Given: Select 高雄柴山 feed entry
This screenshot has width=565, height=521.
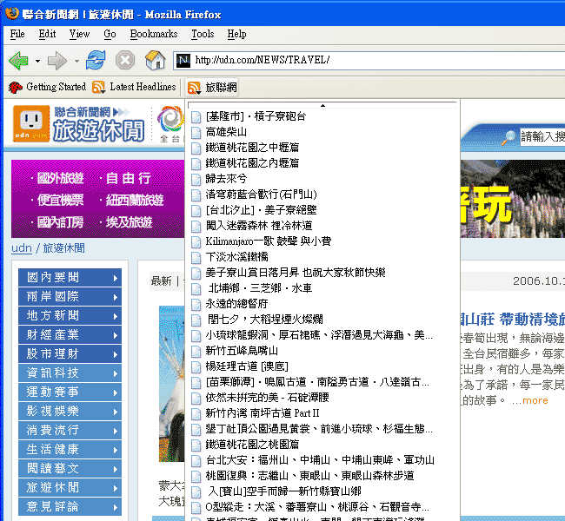Looking at the screenshot, I should coord(226,132).
